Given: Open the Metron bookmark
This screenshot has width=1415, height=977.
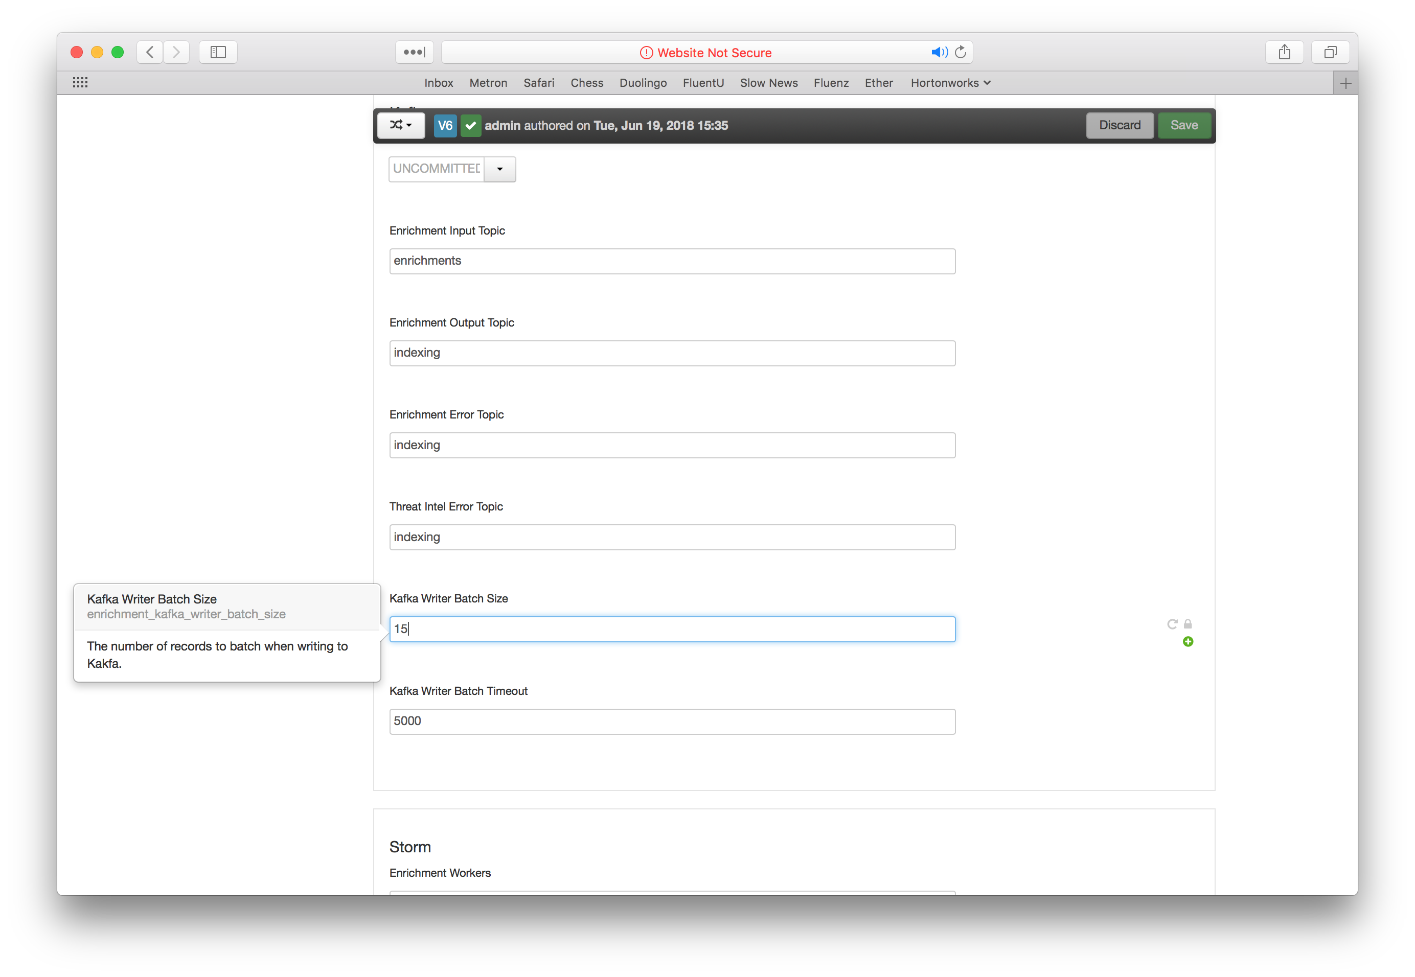Looking at the screenshot, I should [x=488, y=83].
